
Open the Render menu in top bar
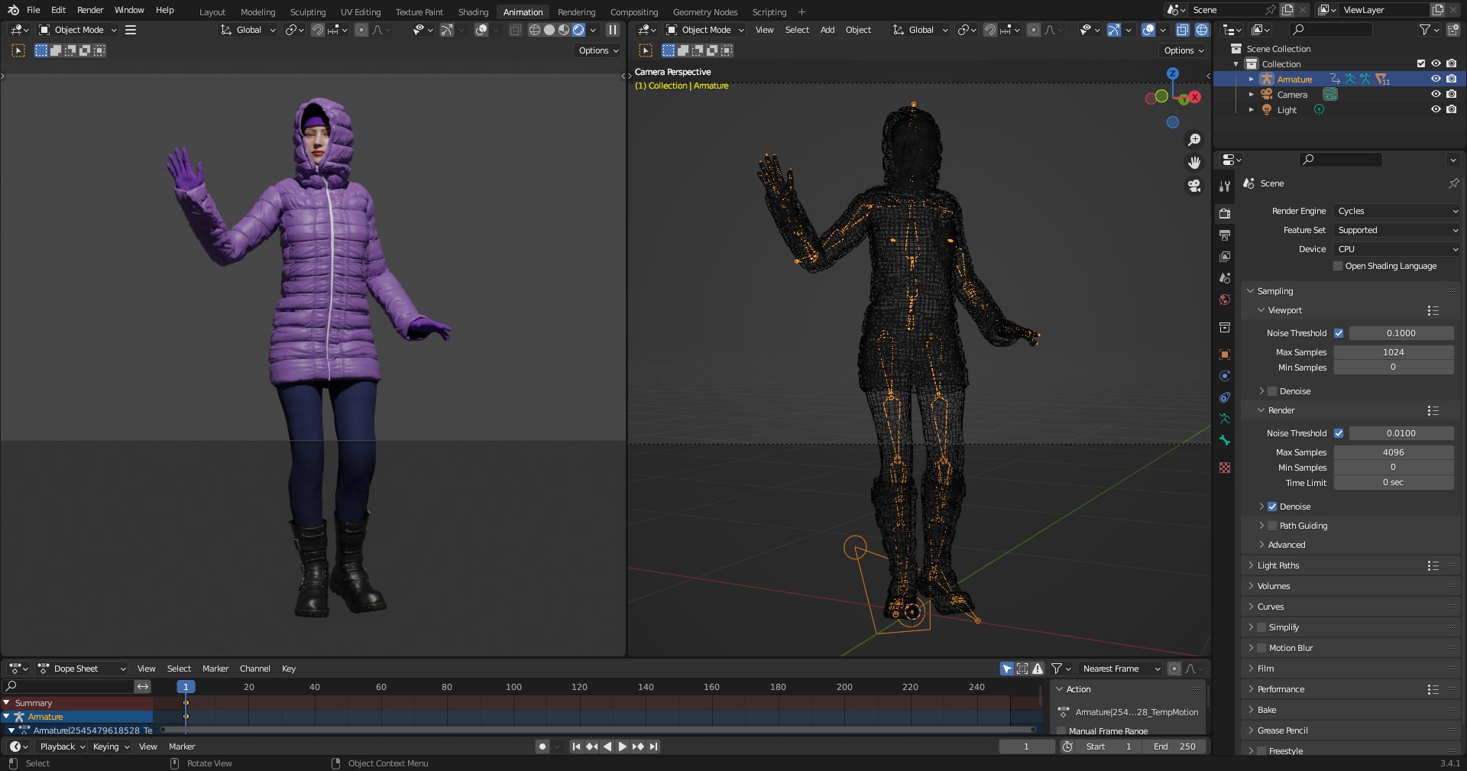(90, 10)
